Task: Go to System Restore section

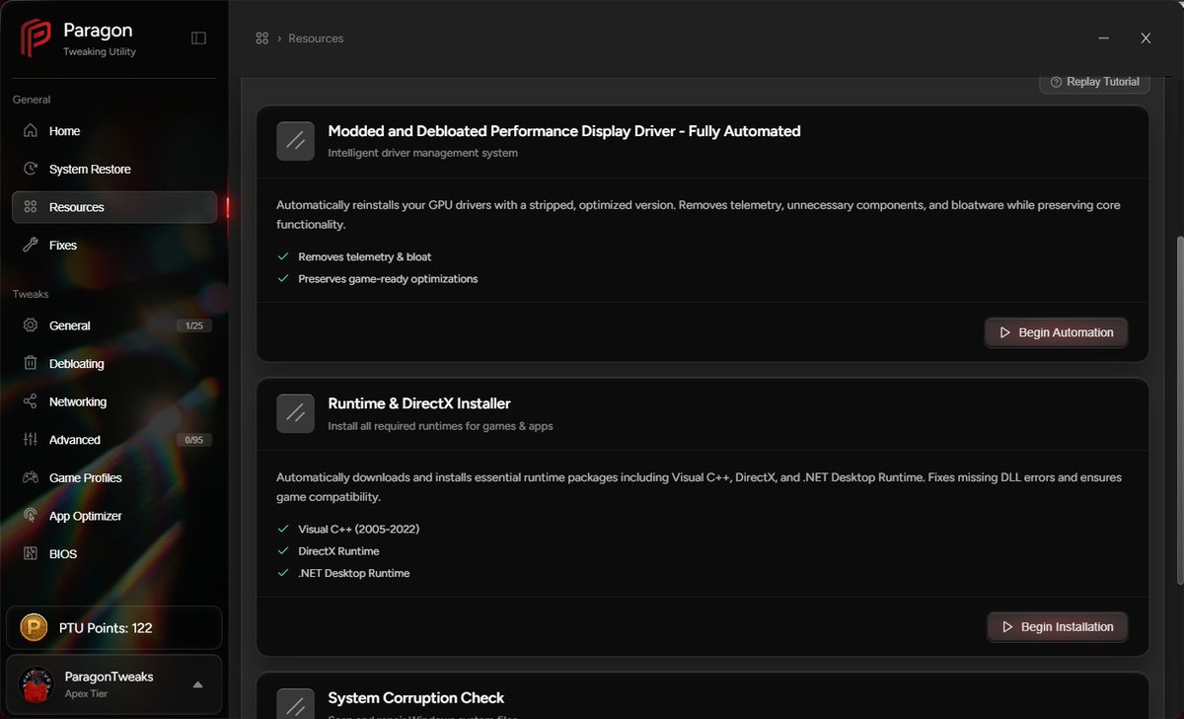Action: click(x=114, y=169)
